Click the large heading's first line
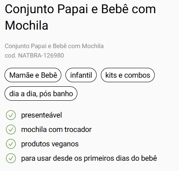The image size is (179, 171). [80, 9]
